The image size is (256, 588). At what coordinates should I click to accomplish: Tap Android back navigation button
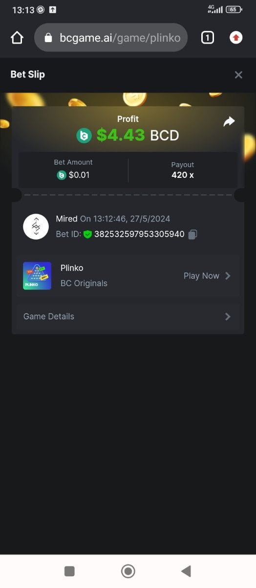[186, 571]
